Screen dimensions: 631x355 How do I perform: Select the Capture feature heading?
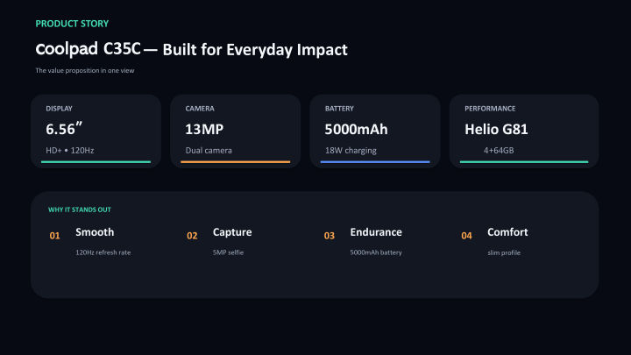point(232,232)
